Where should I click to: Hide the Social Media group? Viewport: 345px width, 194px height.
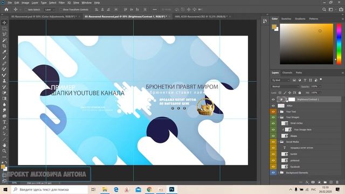pyautogui.click(x=273, y=142)
